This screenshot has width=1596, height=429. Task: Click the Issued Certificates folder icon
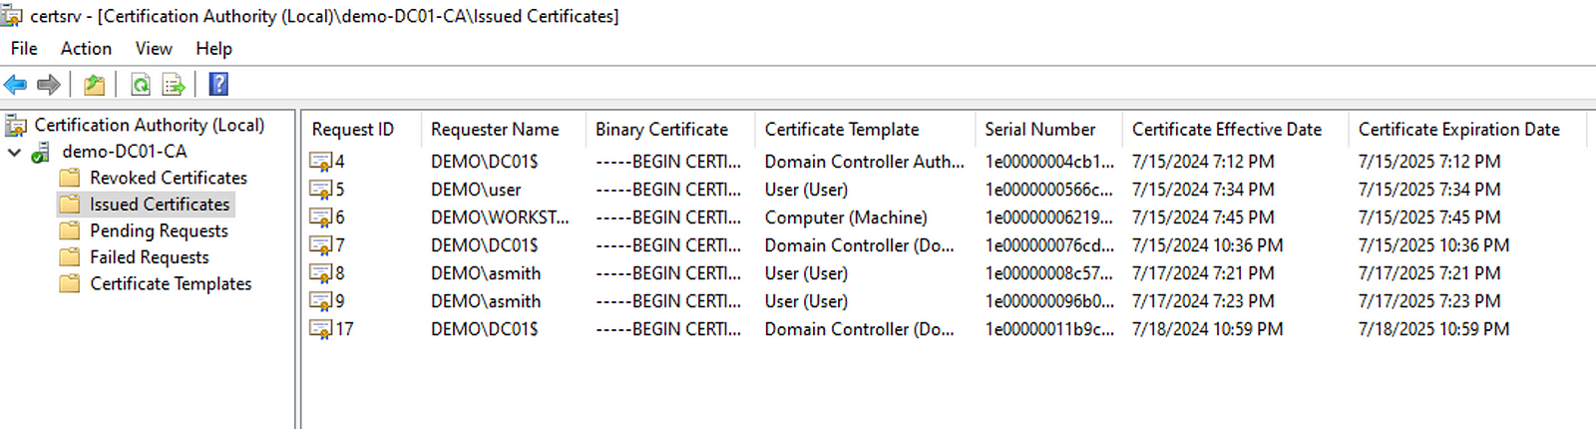70,205
